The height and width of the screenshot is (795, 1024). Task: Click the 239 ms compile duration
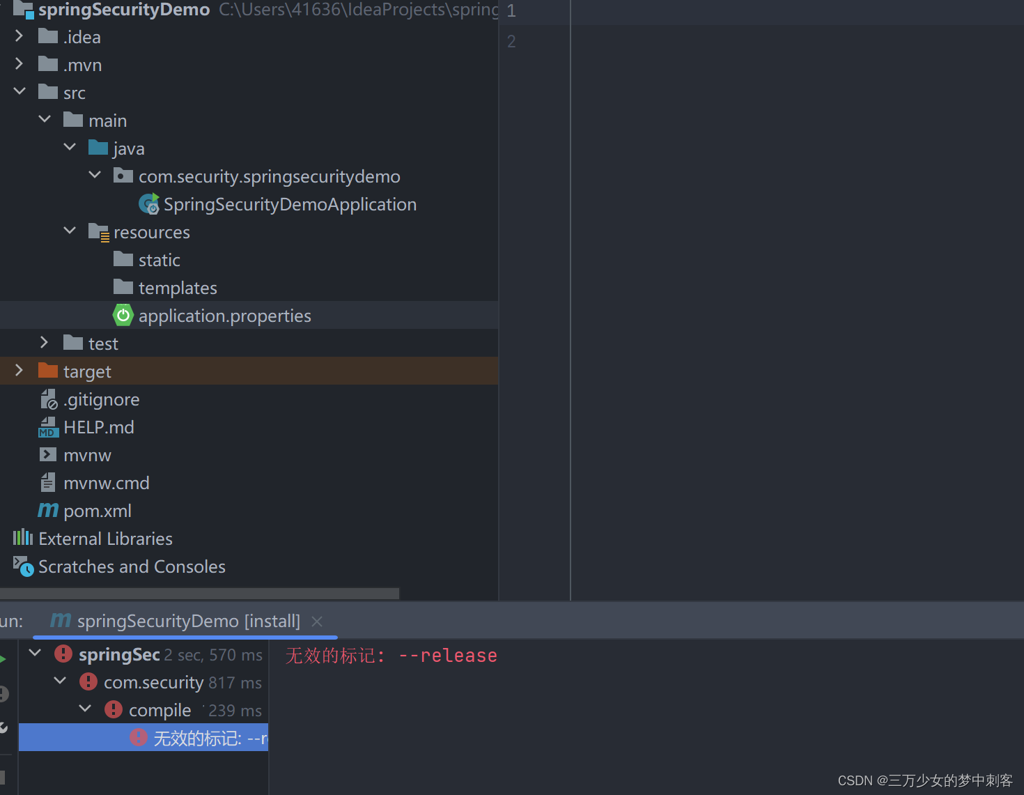(x=235, y=710)
